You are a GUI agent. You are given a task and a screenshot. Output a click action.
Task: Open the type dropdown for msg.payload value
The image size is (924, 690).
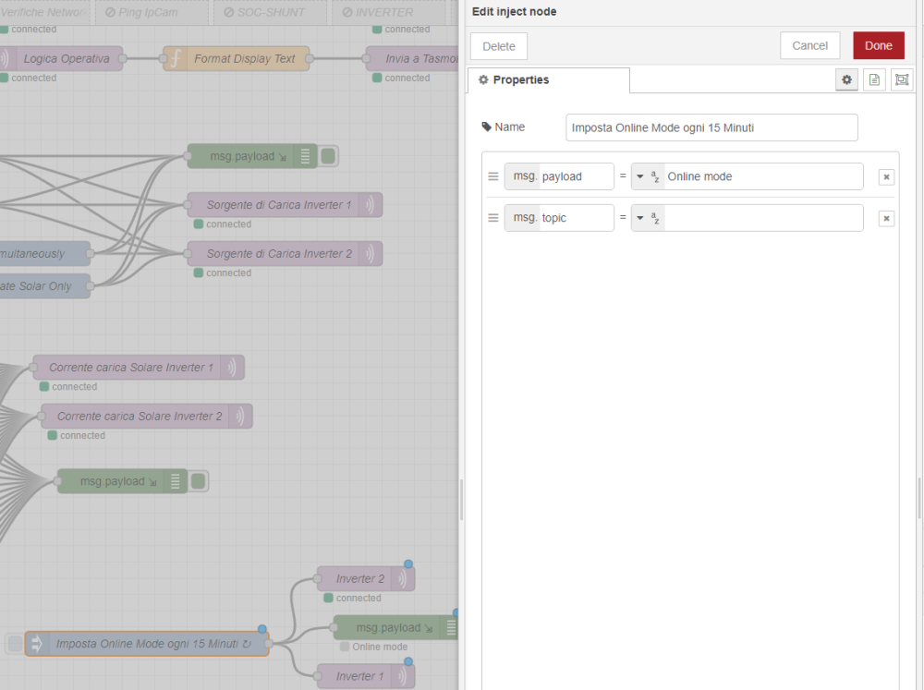tap(638, 176)
